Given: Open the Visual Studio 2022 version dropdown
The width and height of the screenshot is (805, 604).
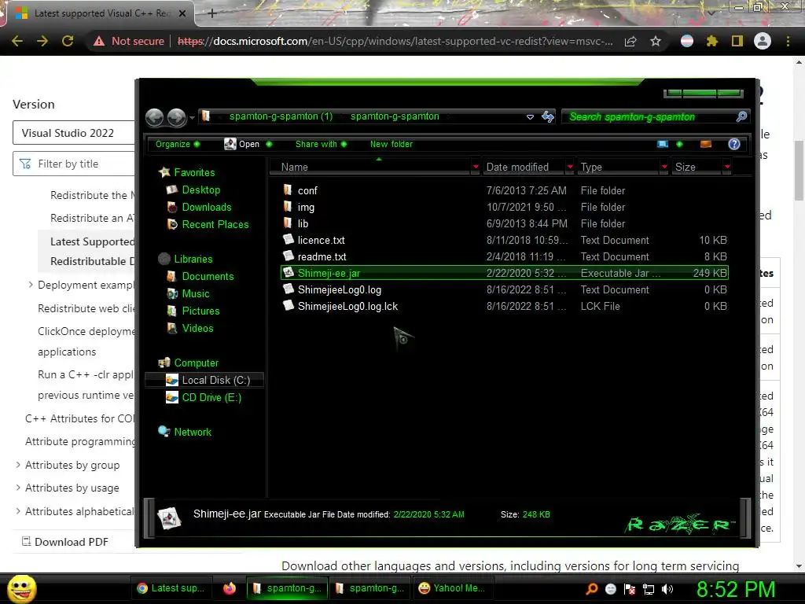Looking at the screenshot, I should point(74,133).
